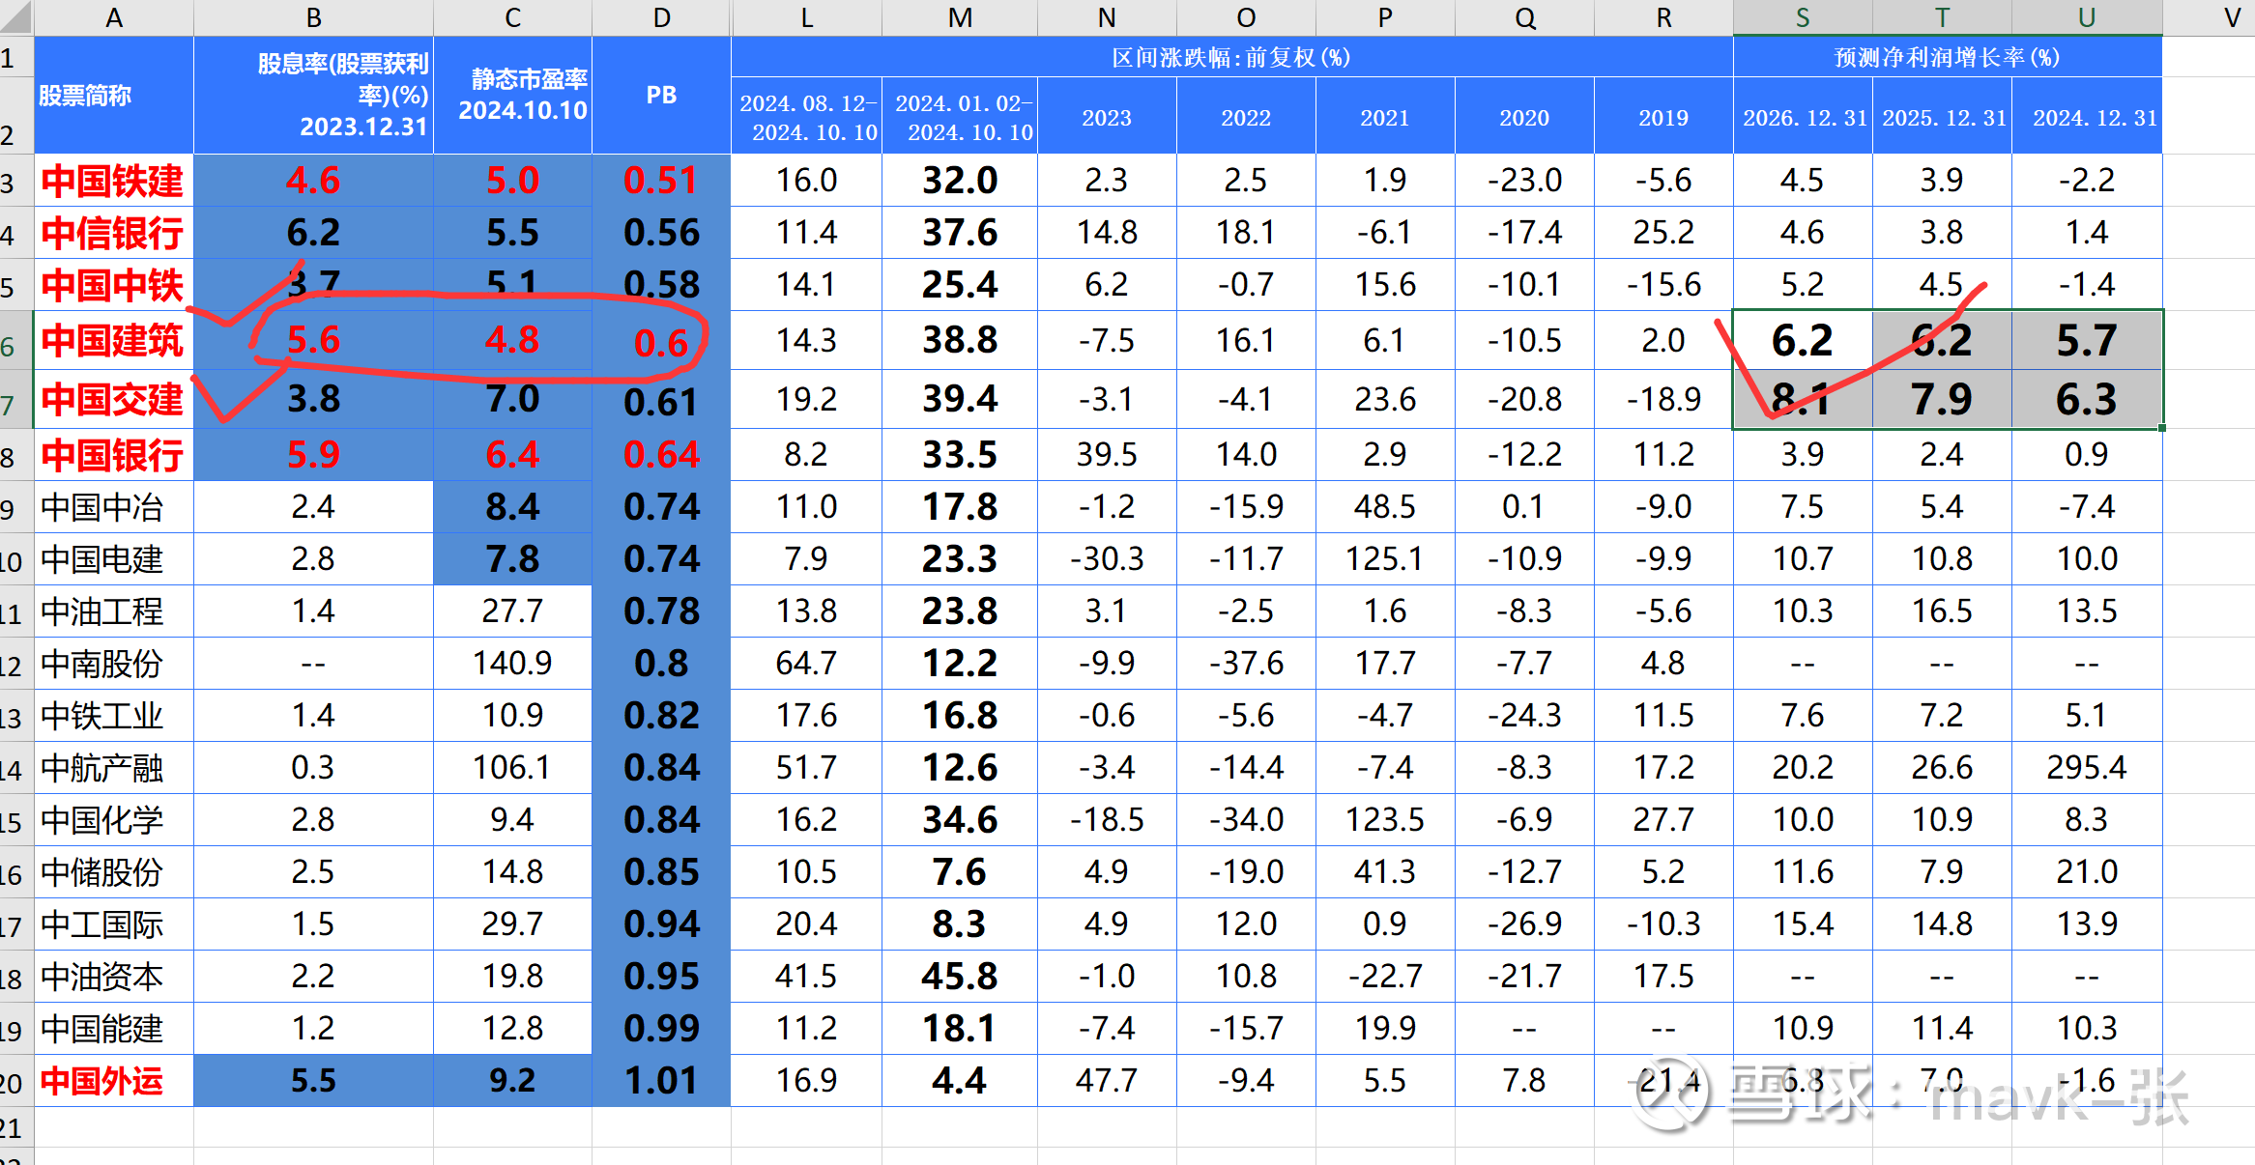Screen dimensions: 2255x1165
Task: Click the 2024.08.12–2024.10.10 header cell
Action: (806, 116)
